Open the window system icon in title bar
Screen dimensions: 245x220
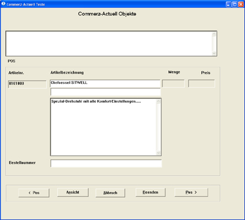click(x=3, y=4)
